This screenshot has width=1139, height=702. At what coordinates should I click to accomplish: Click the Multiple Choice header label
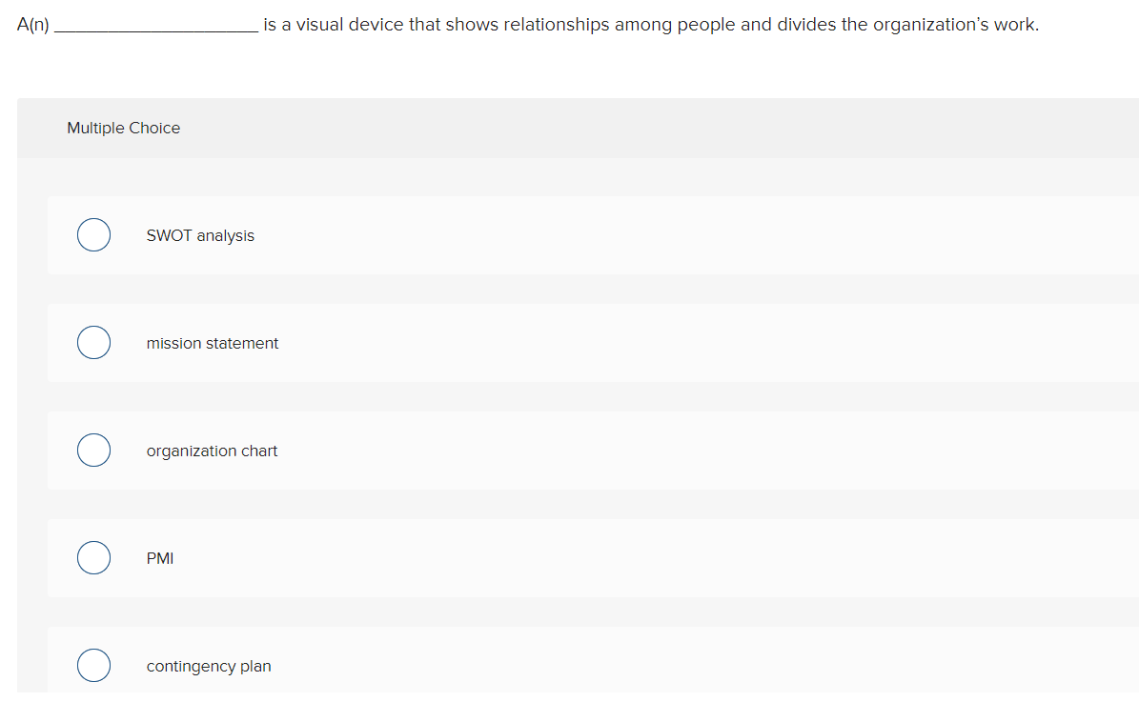pyautogui.click(x=123, y=128)
